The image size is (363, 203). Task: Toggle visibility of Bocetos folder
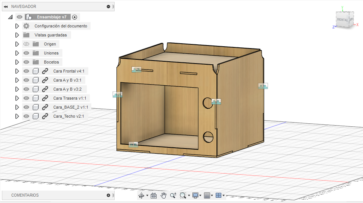(26, 62)
